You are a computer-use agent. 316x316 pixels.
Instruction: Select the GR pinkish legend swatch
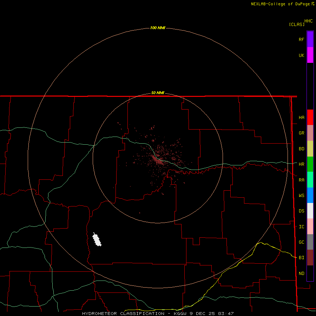click(310, 133)
